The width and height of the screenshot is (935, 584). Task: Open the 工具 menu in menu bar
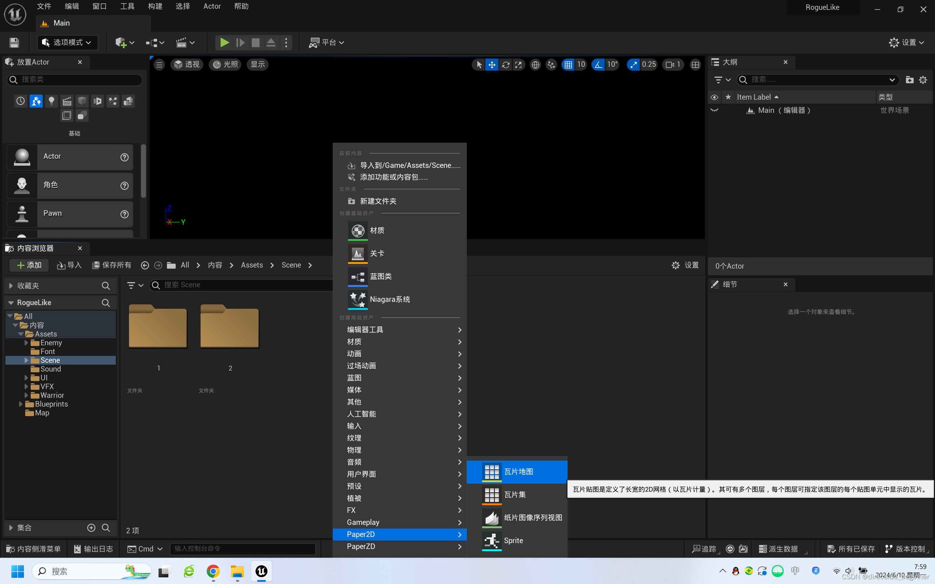127,7
